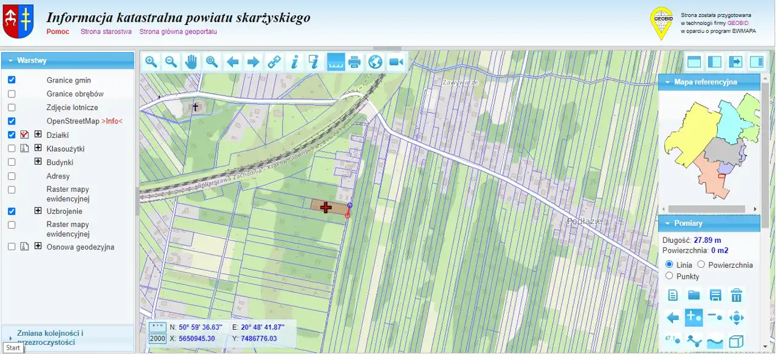The width and height of the screenshot is (778, 354).
Task: Collapse the Pomiary panel header
Action: tap(709, 223)
